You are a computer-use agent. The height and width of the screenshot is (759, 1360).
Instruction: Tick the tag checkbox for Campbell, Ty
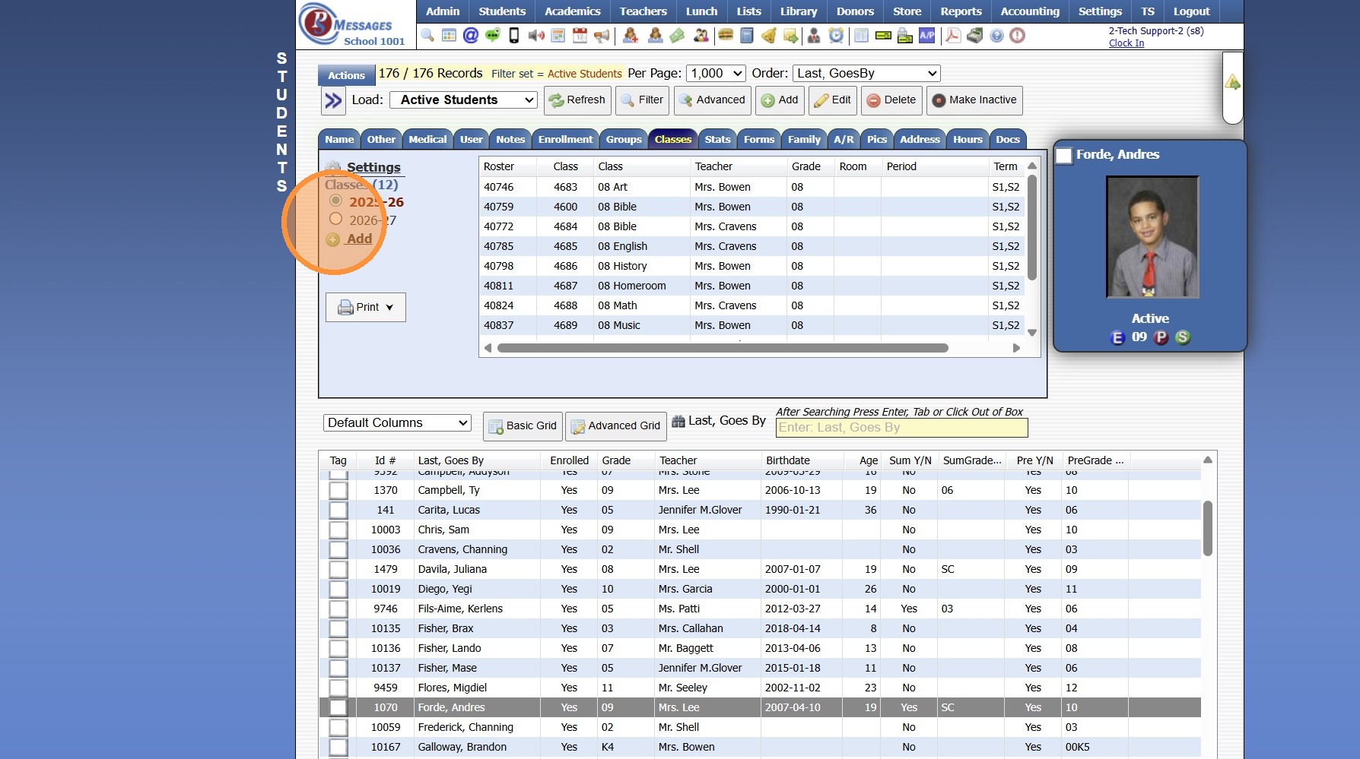tap(338, 491)
